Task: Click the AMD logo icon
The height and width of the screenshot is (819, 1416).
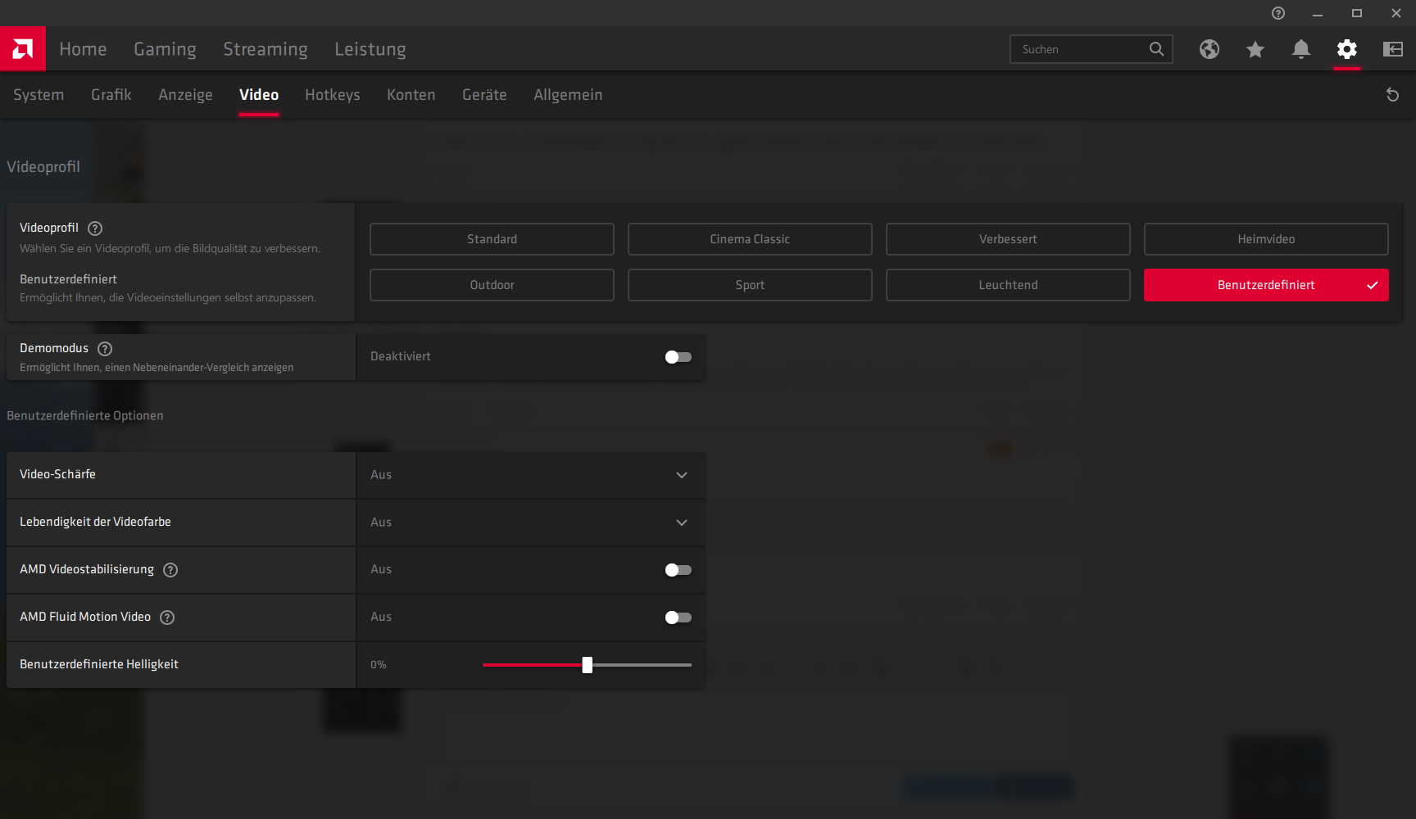Action: pyautogui.click(x=23, y=49)
